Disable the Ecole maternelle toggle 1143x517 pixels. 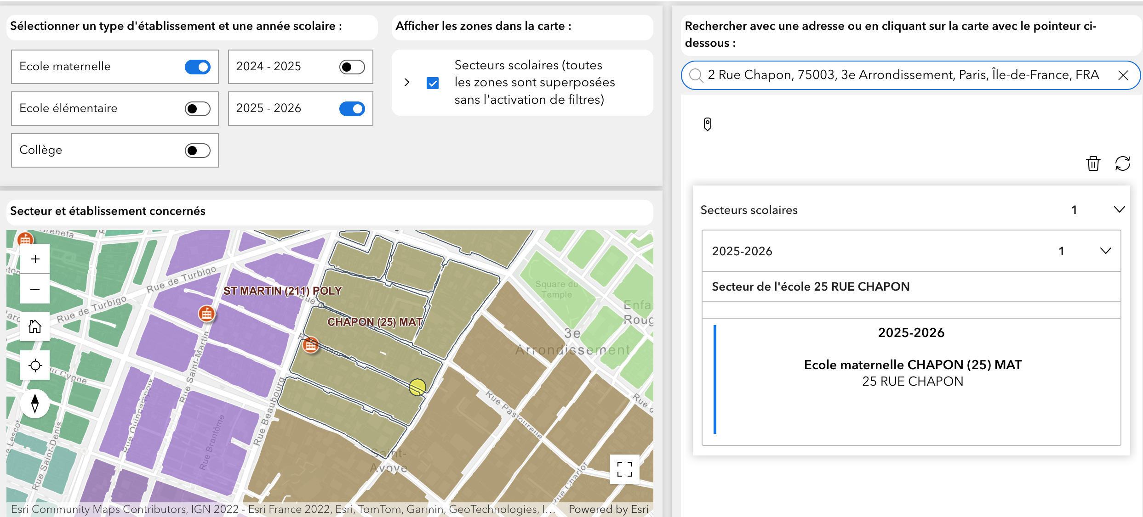(x=198, y=67)
